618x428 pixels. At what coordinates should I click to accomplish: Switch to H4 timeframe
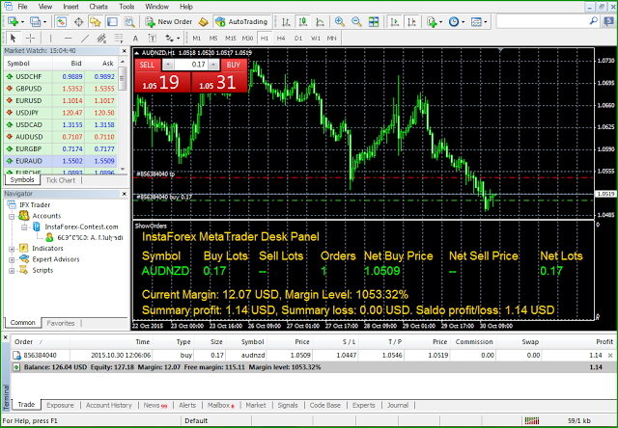point(281,39)
